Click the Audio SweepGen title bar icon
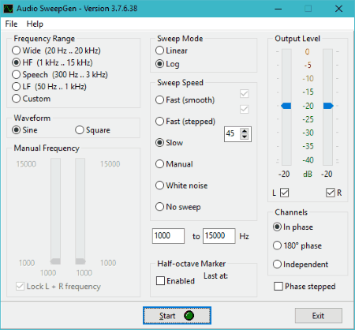355x330 pixels. click(x=8, y=9)
